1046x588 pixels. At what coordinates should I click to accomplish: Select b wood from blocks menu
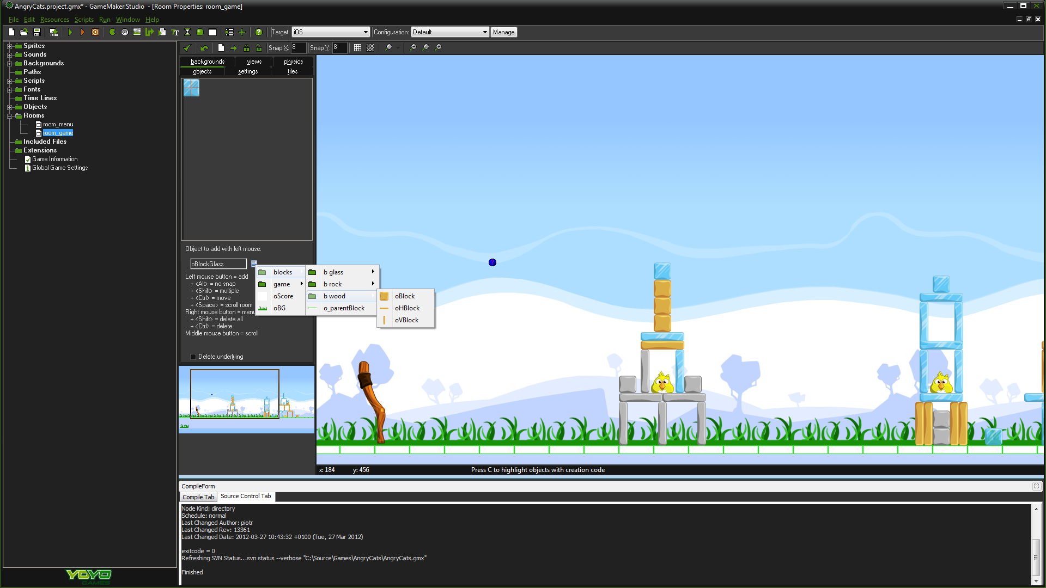(x=335, y=296)
